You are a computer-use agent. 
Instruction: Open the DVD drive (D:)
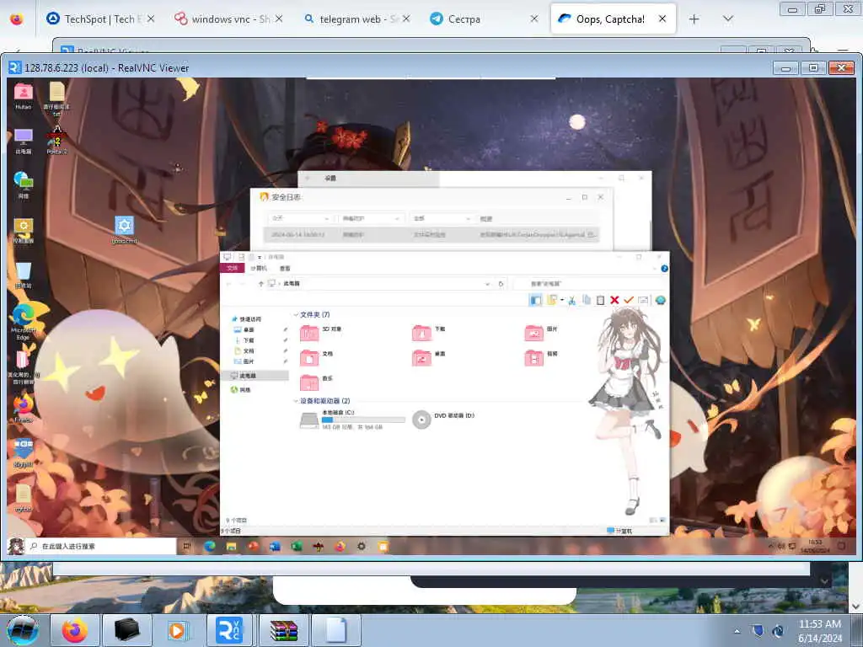tap(443, 420)
